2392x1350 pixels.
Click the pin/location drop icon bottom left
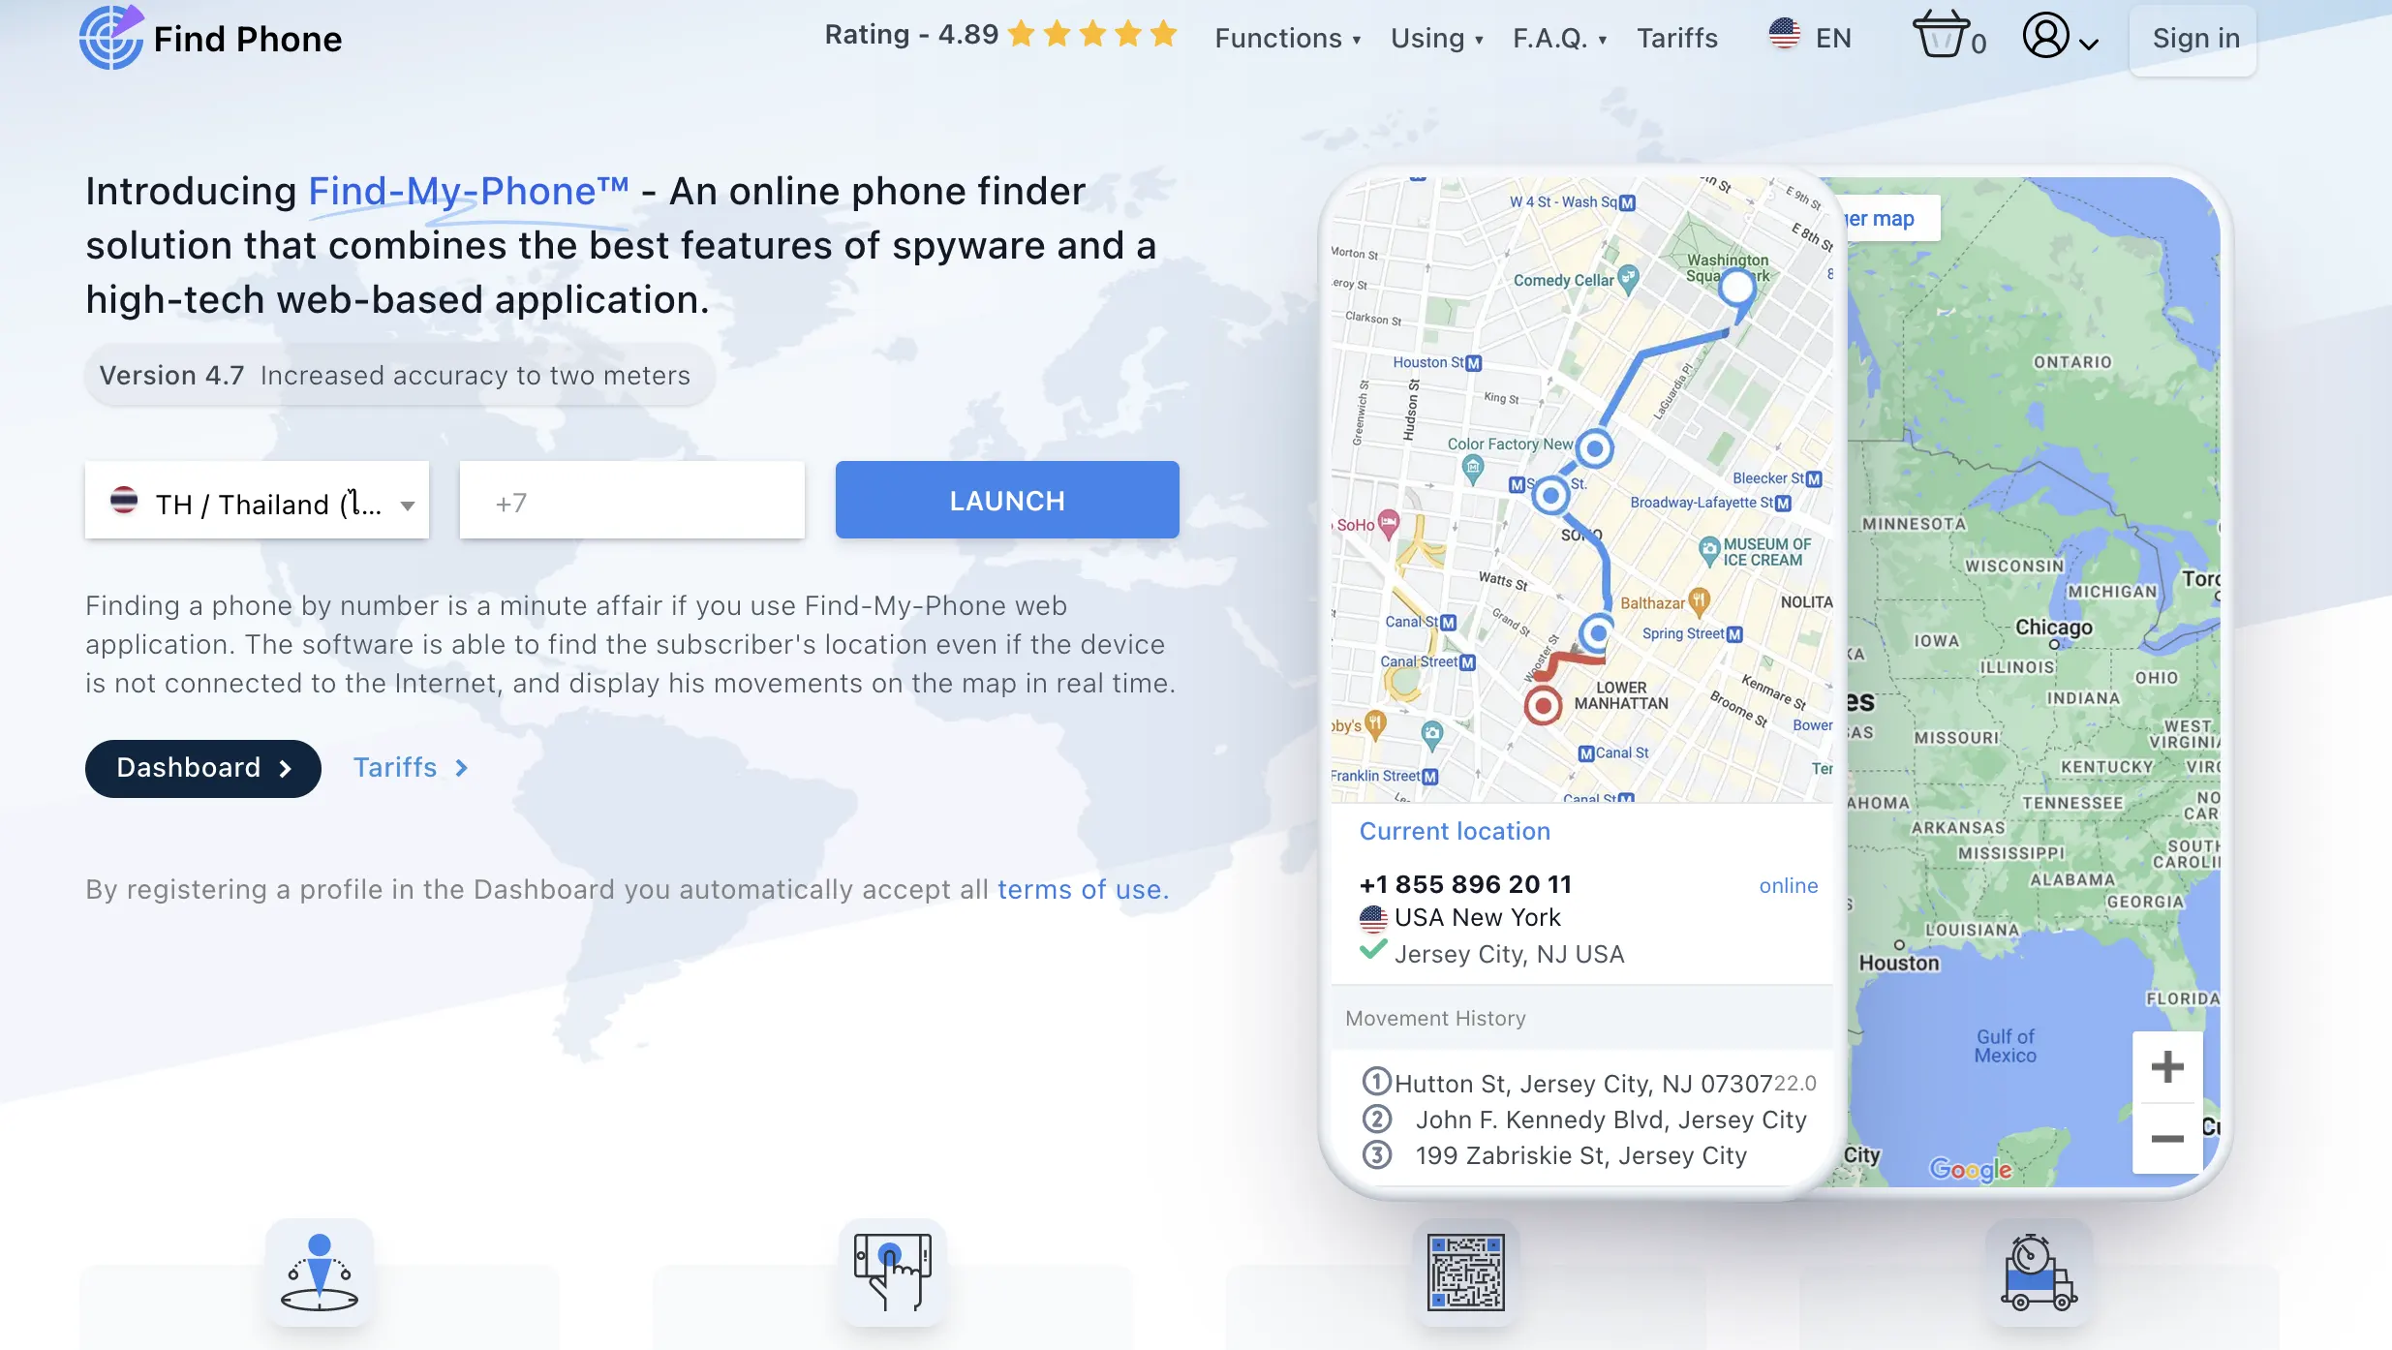click(319, 1273)
